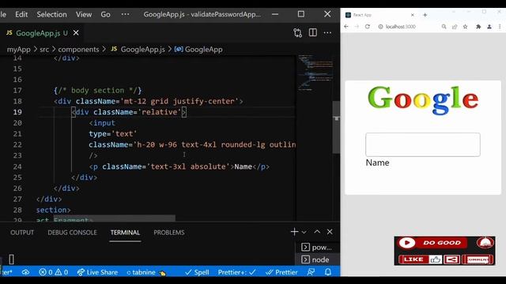This screenshot has width=506, height=284.
Task: Switch to the DEBUG CONSOLE tab
Action: click(72, 233)
